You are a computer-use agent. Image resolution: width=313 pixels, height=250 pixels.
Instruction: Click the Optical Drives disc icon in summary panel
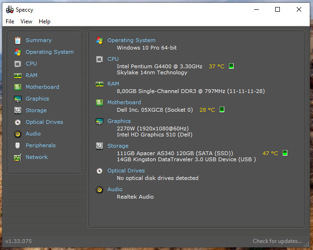click(100, 171)
